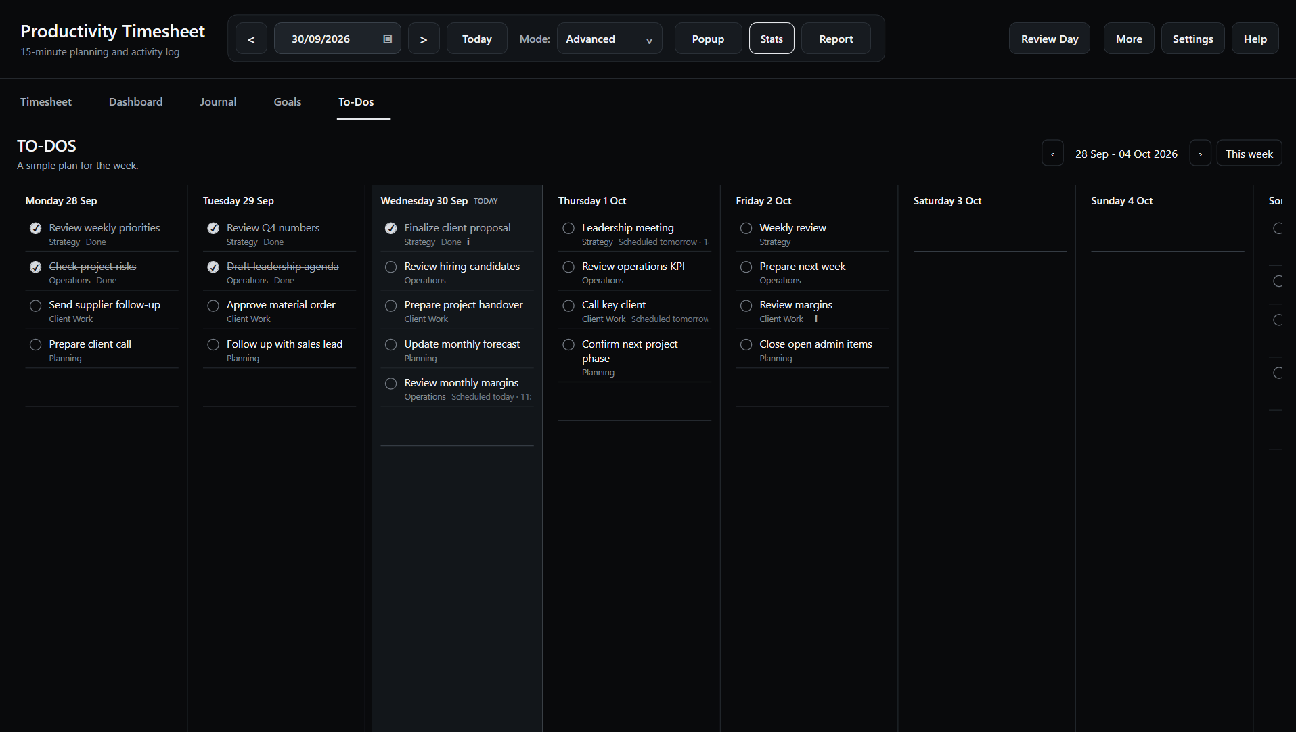Open the calendar picker icon in date field

(388, 39)
